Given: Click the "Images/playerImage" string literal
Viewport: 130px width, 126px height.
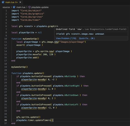Looking at the screenshot, I should tap(72, 42).
